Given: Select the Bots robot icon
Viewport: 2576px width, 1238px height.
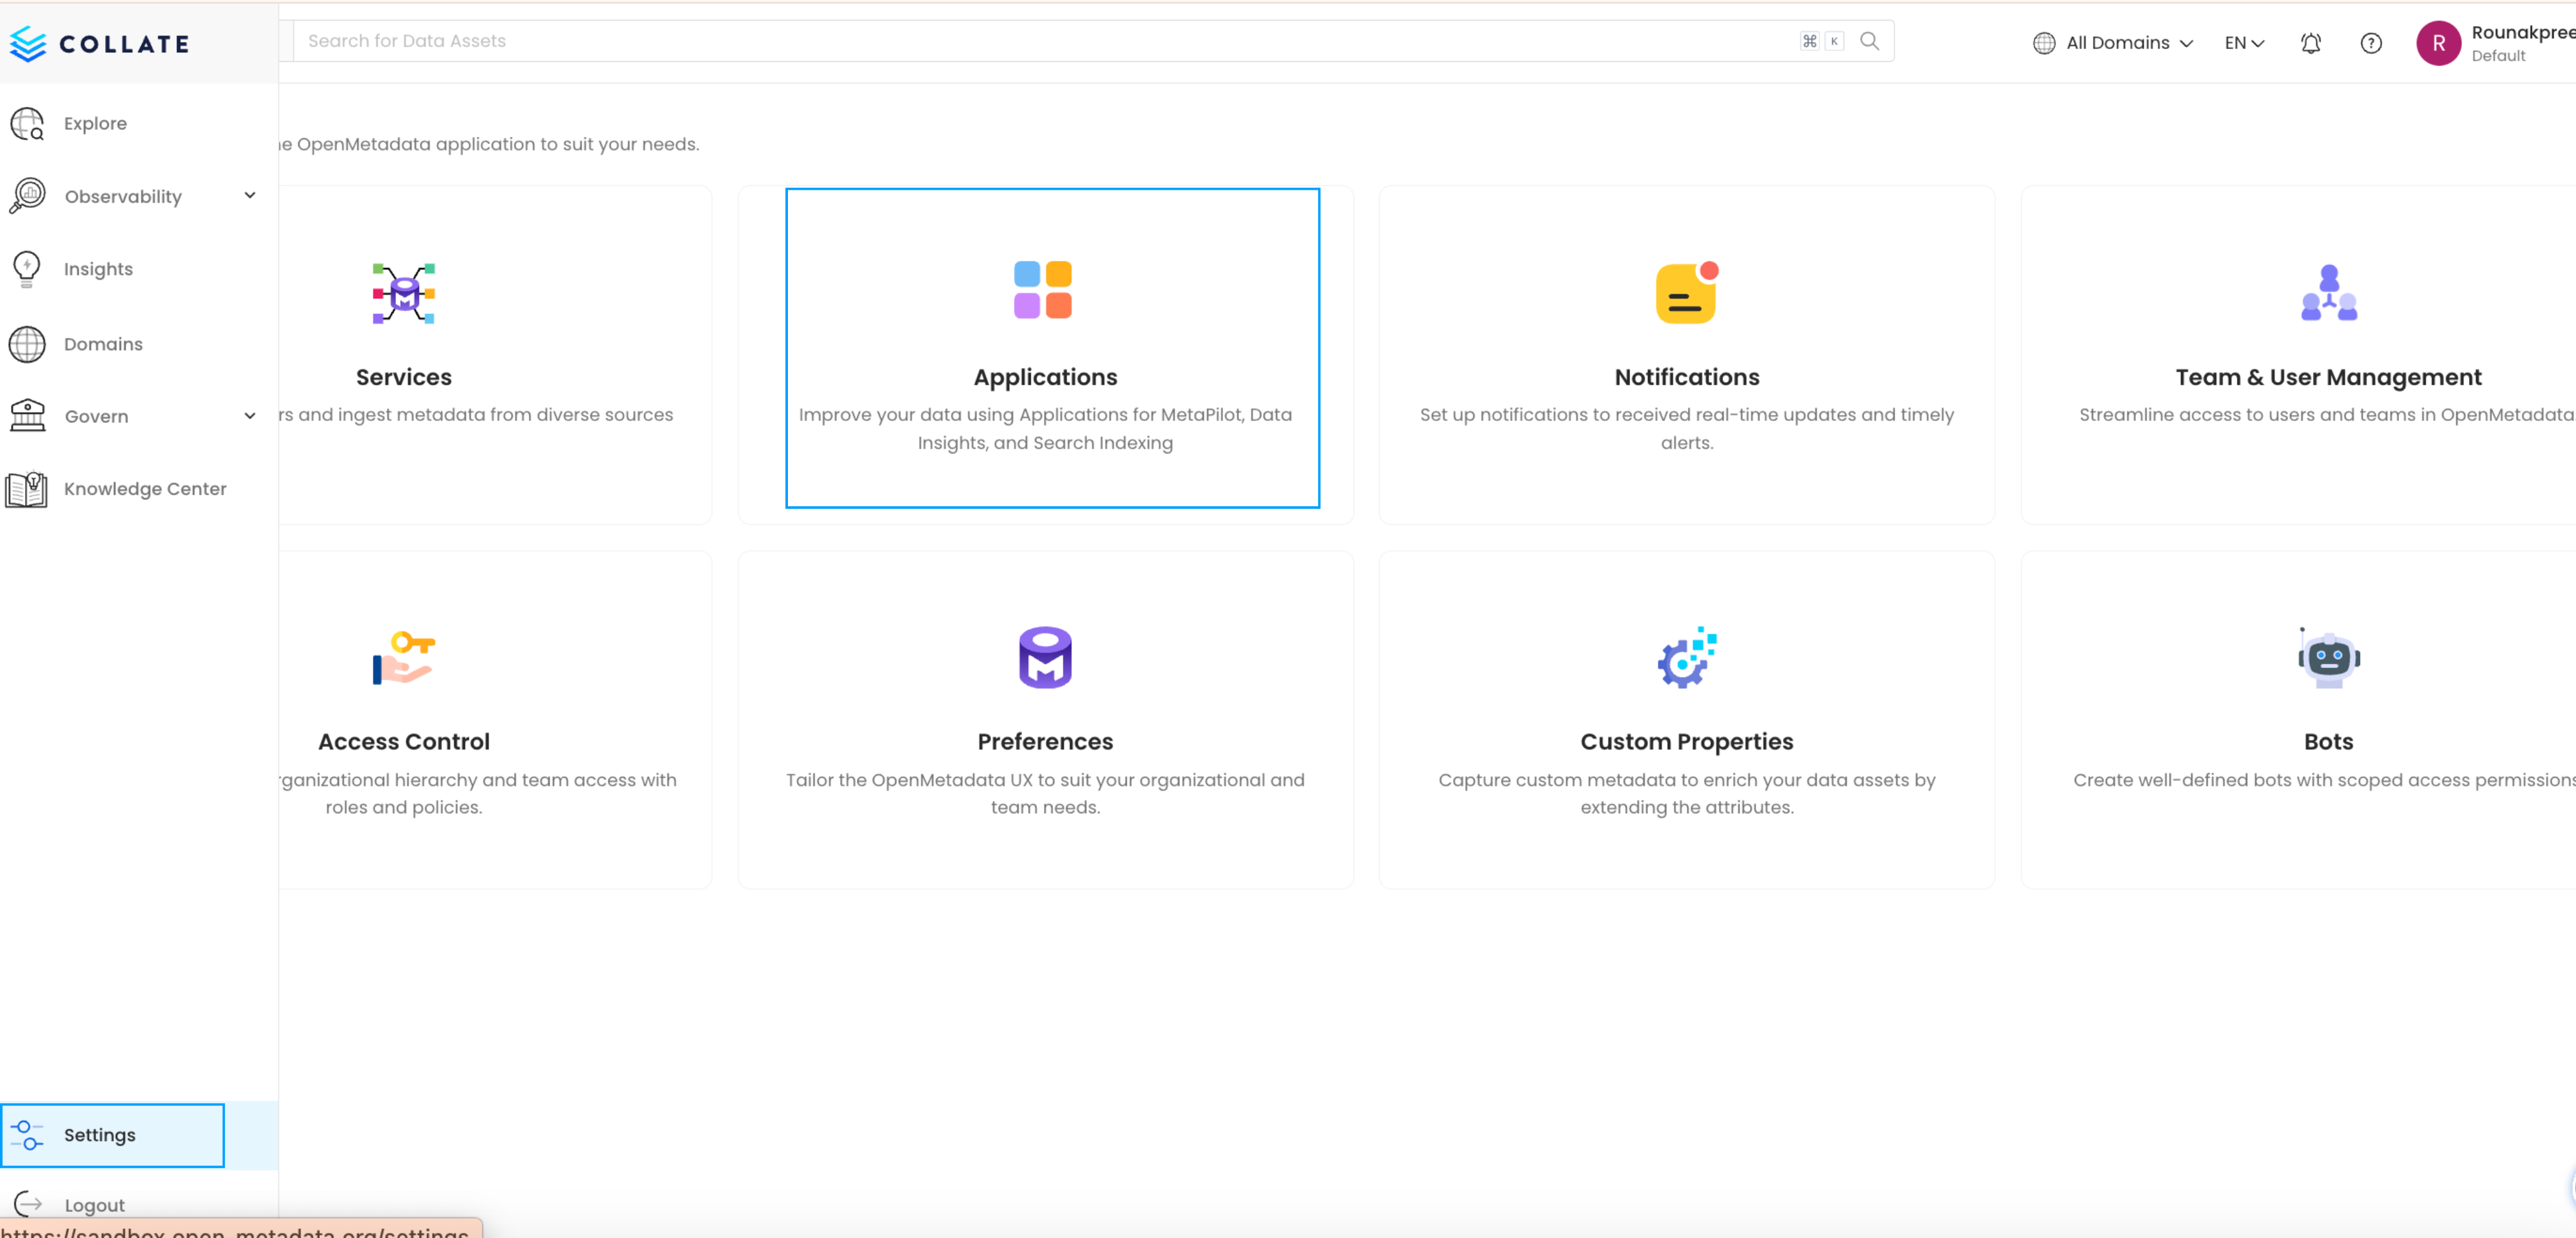Looking at the screenshot, I should tap(2328, 657).
